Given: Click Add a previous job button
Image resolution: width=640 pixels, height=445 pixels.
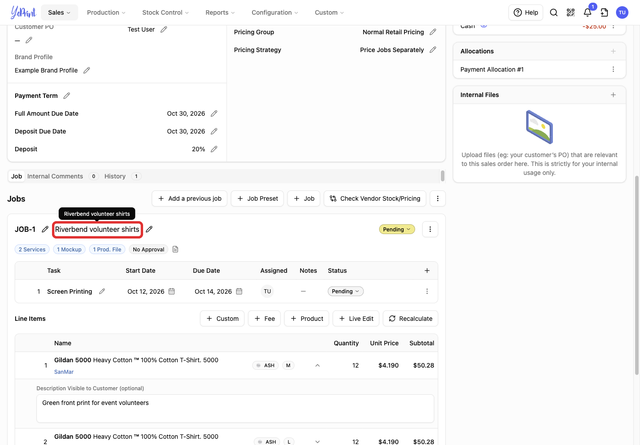Looking at the screenshot, I should pyautogui.click(x=190, y=198).
